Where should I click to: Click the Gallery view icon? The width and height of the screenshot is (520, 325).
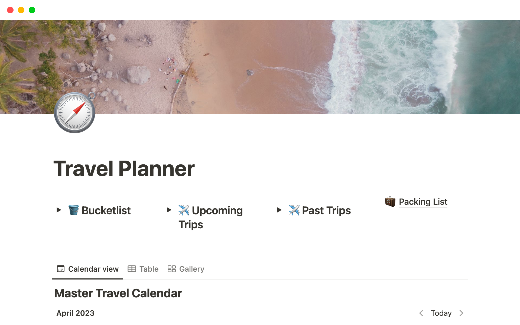pos(171,269)
